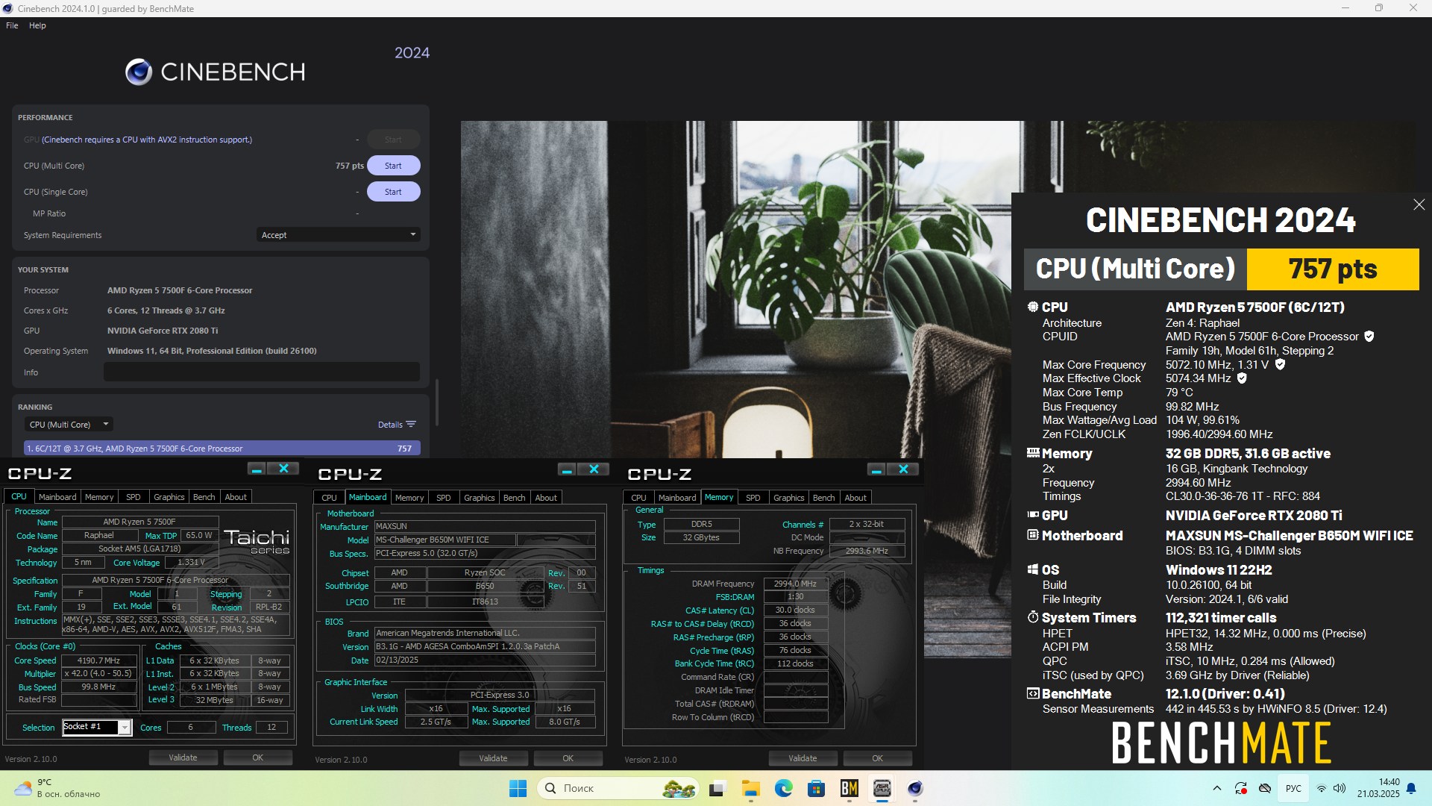The image size is (1432, 806).
Task: Open the File menu
Action: pyautogui.click(x=12, y=25)
